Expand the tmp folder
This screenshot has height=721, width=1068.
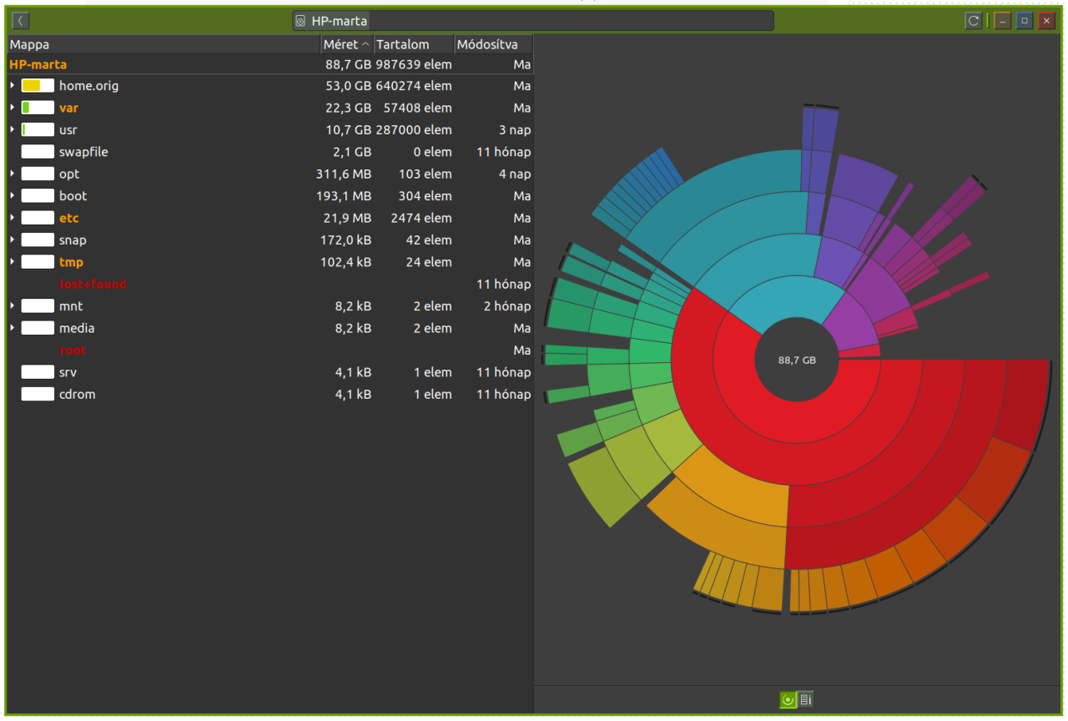coord(13,262)
